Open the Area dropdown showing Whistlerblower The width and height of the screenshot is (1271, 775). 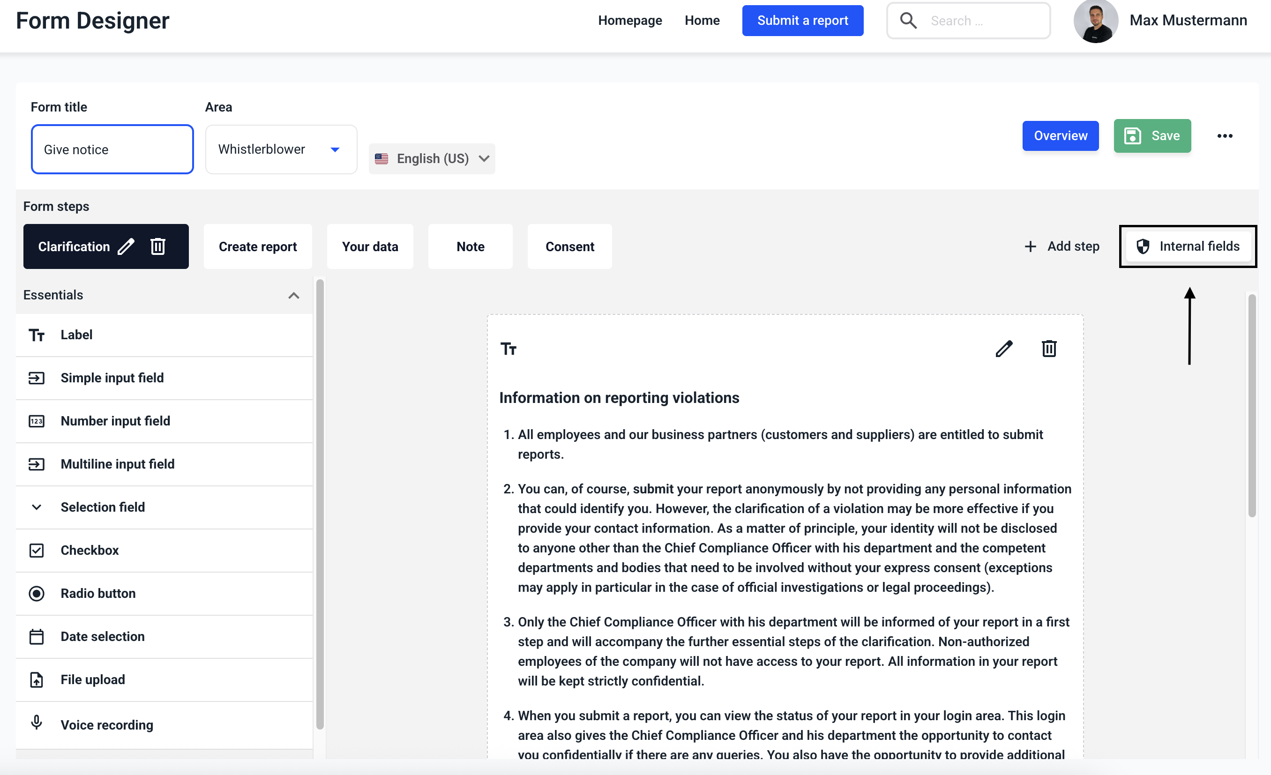point(281,149)
